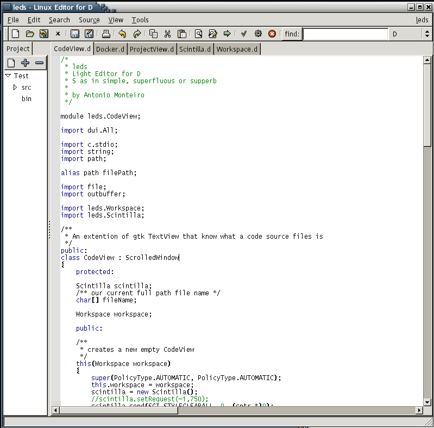Click the green checkmark compile icon
434x428 pixels.
pos(244,34)
